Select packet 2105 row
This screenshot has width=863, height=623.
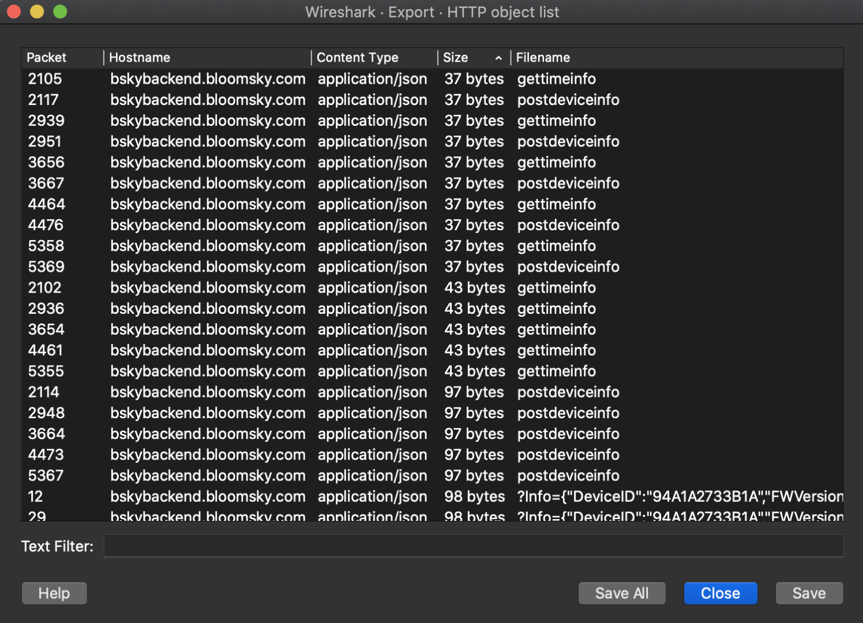pyautogui.click(x=432, y=79)
